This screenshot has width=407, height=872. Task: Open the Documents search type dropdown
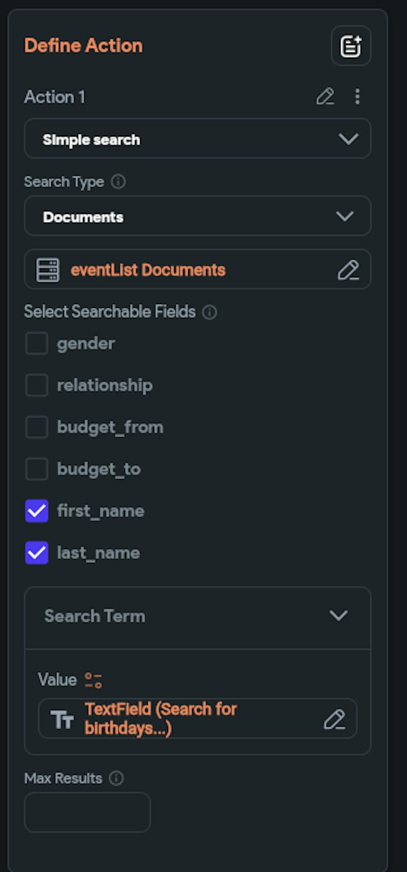pos(197,216)
